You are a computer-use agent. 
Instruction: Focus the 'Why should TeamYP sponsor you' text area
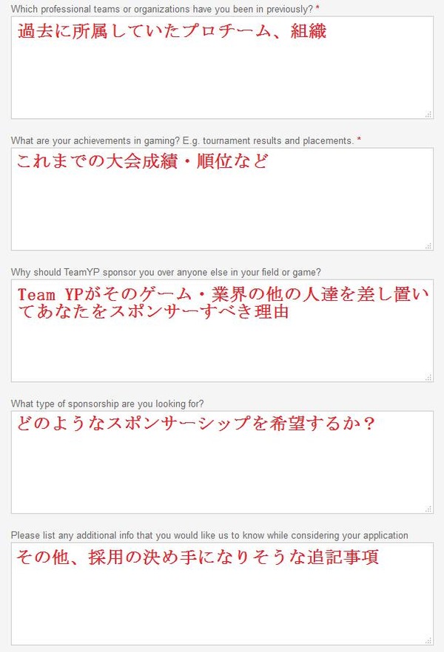pos(222,330)
